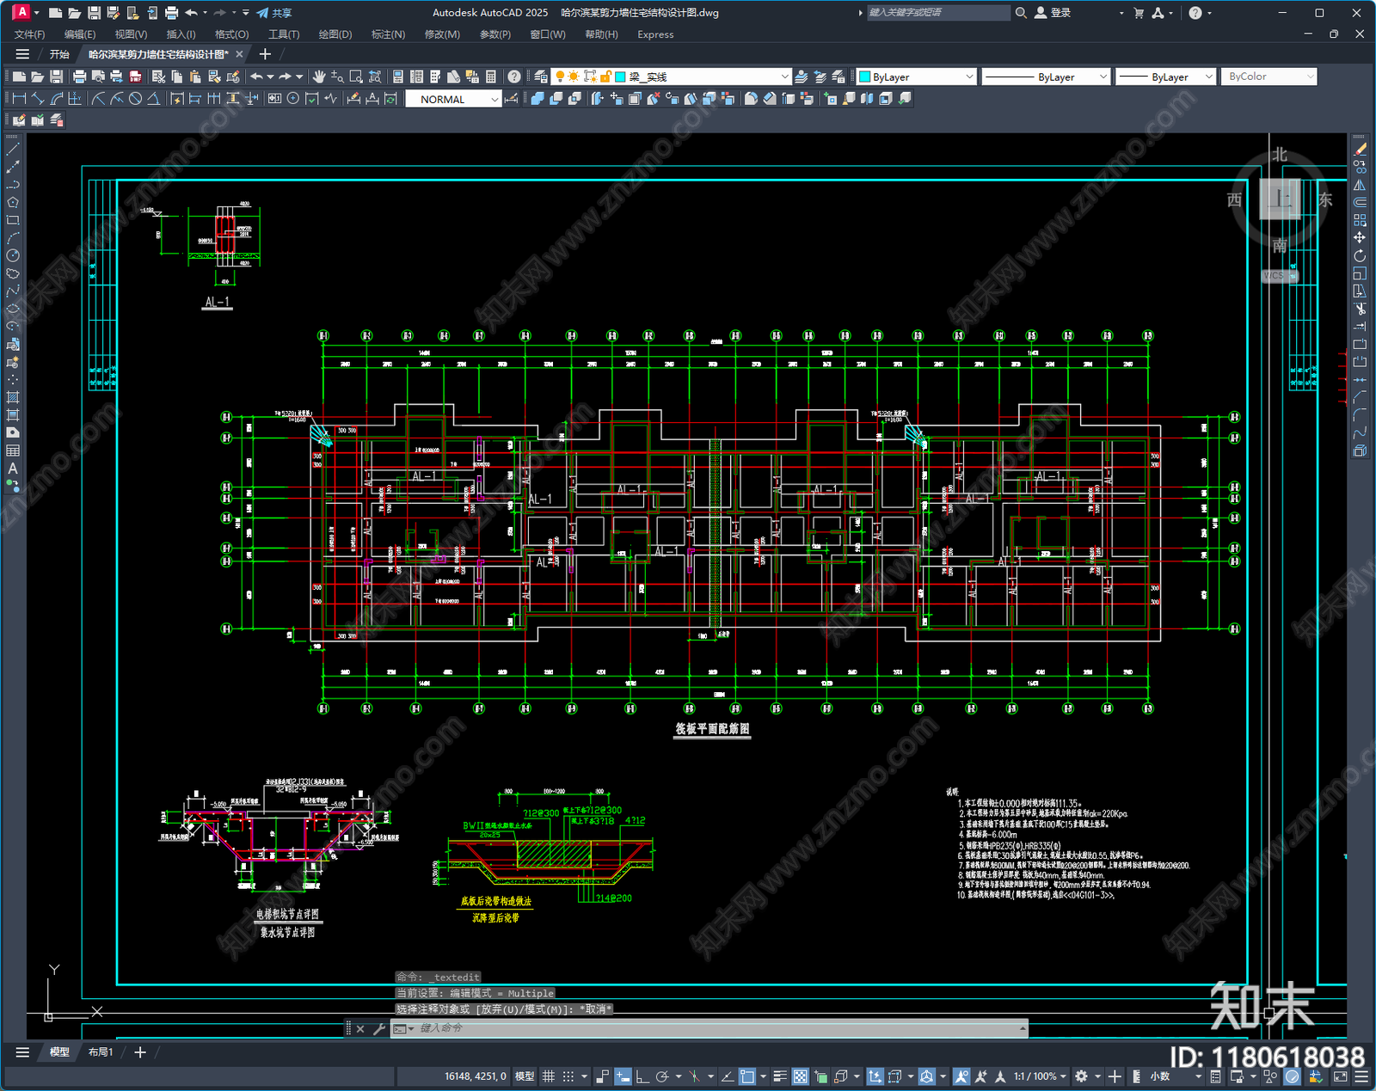
Task: Select the Angular dimension tool
Action: coord(153,99)
